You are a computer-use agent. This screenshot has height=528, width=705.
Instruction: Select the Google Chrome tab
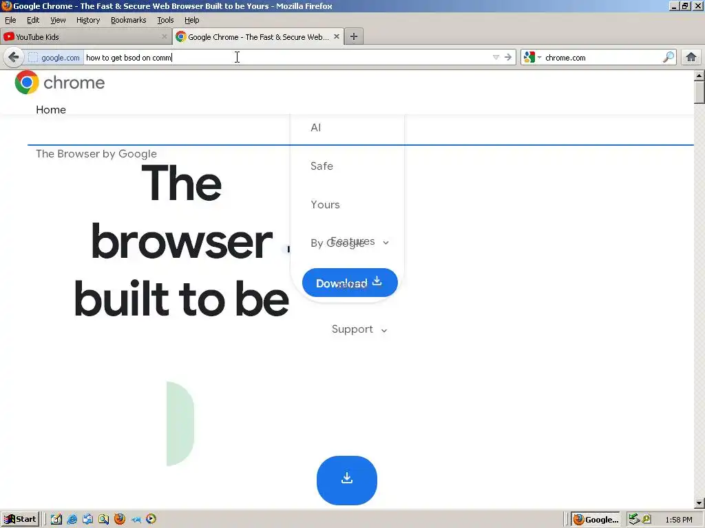(x=258, y=37)
